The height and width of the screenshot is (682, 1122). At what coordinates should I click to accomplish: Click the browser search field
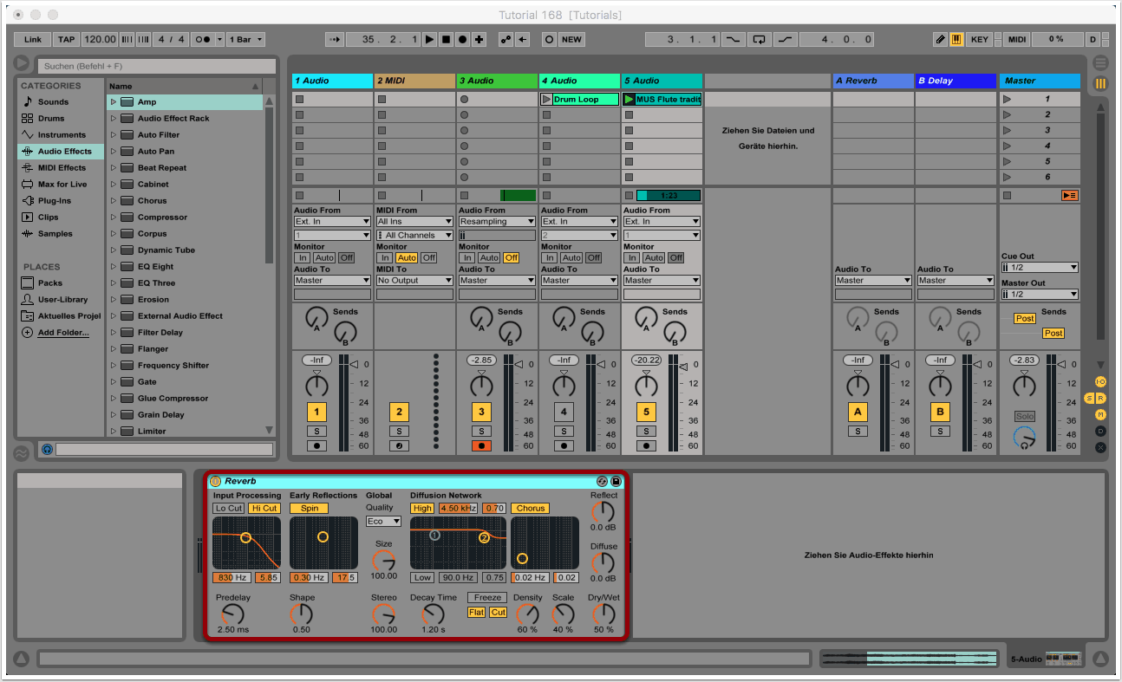point(156,67)
